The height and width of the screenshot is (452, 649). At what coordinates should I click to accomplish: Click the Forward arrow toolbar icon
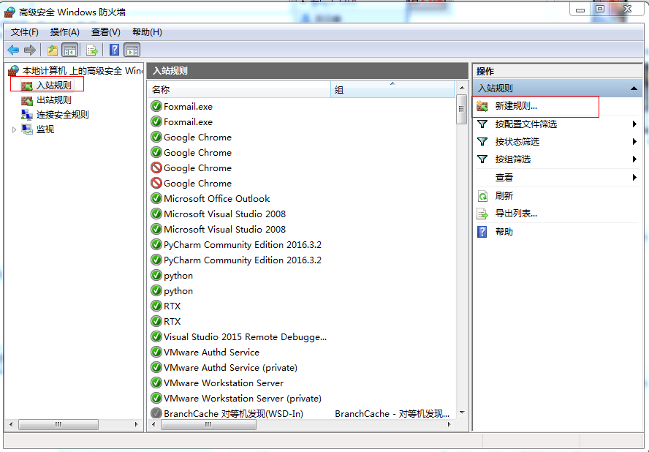coord(30,50)
